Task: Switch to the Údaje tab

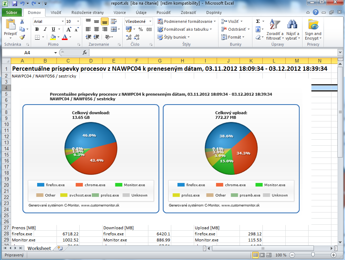Action: [141, 12]
